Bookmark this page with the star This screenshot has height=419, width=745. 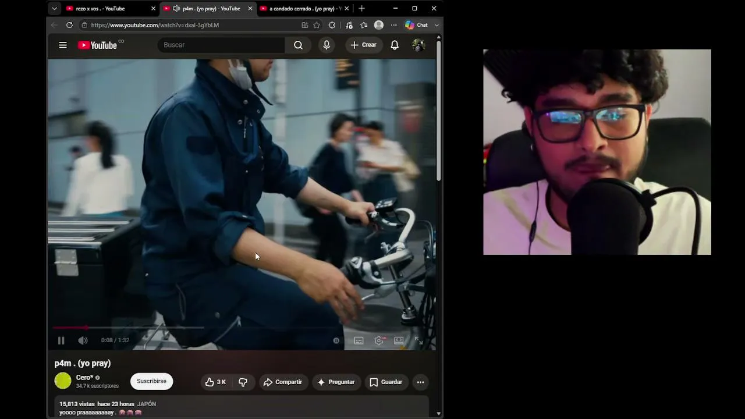(317, 25)
